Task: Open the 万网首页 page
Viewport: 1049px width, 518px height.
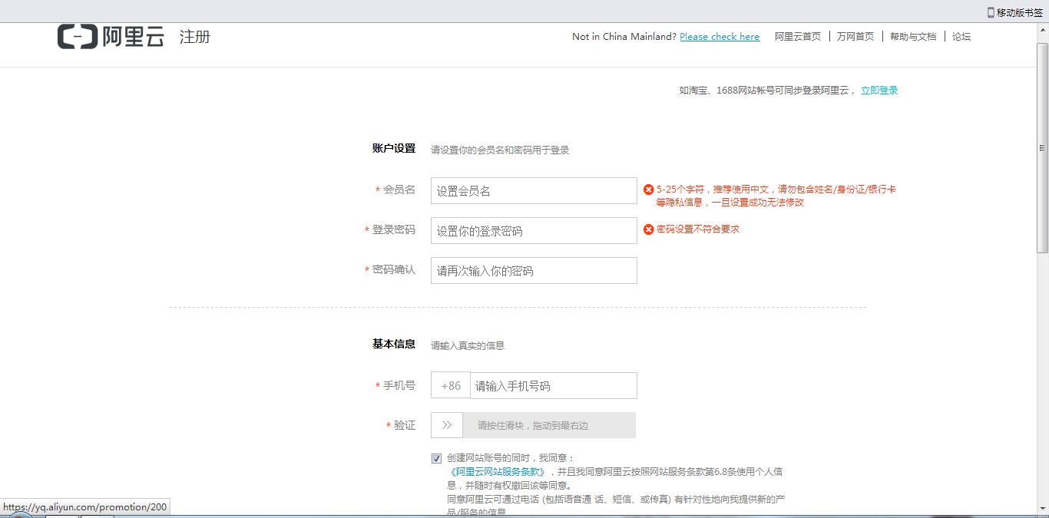Action: 855,36
